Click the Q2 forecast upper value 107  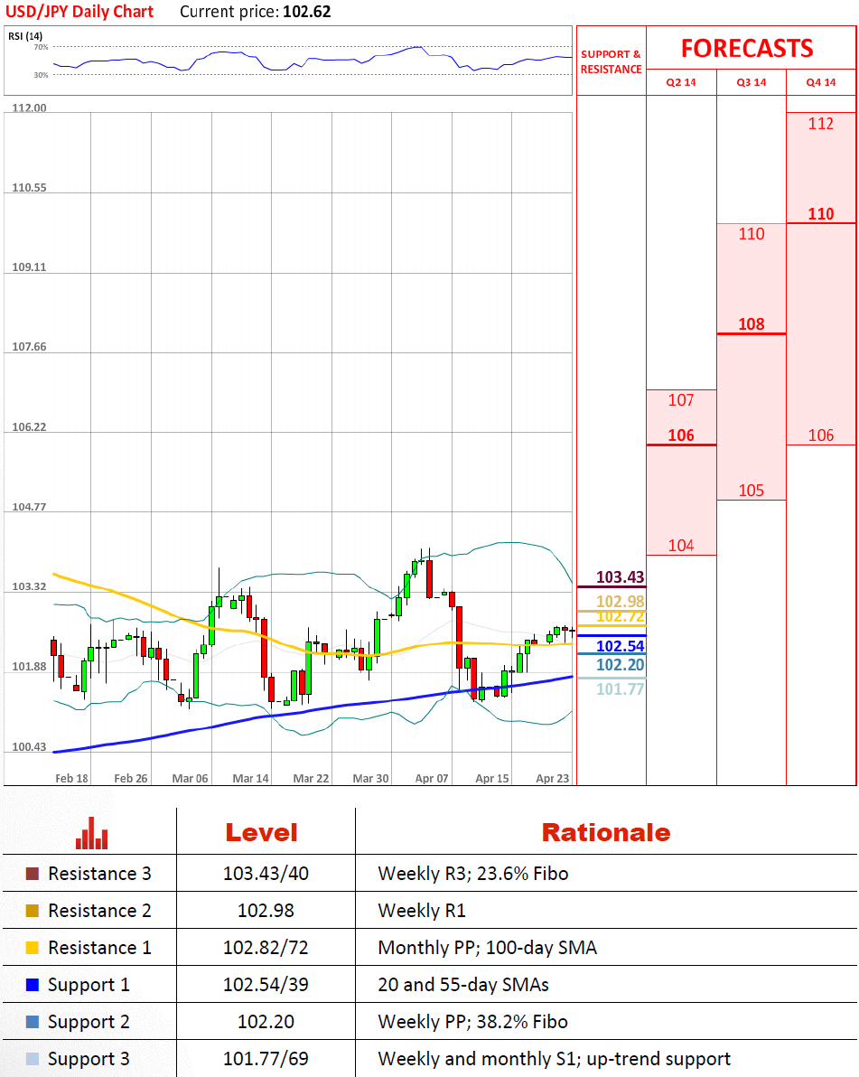coord(681,399)
